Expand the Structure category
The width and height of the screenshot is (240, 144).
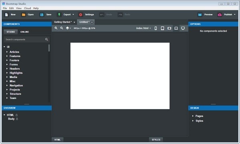7,94
